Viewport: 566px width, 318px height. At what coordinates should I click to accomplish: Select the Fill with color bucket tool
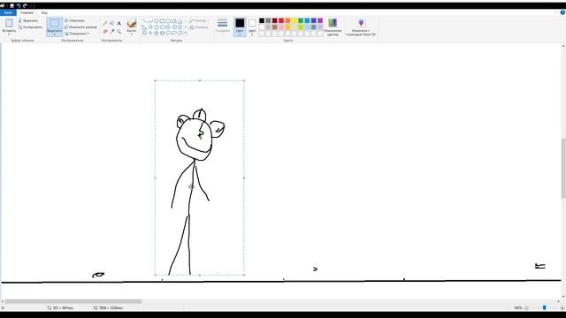point(112,24)
